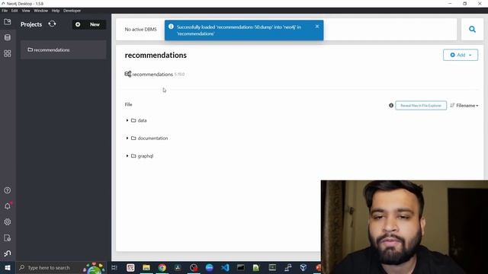This screenshot has width=488, height=274.
Task: Open the Notifications bell icon
Action: (8, 206)
